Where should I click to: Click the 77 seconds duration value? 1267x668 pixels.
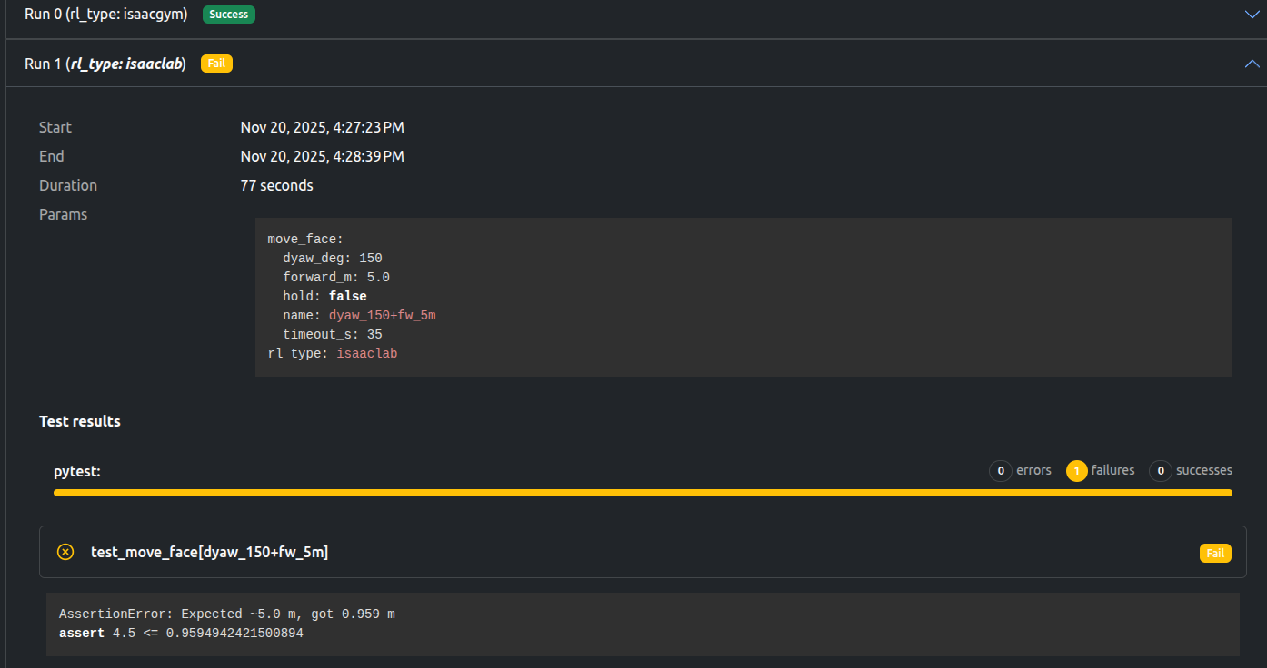pyautogui.click(x=276, y=185)
